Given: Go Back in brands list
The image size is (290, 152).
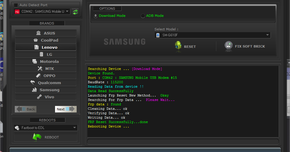Looking at the screenshot, I should click(x=25, y=109).
